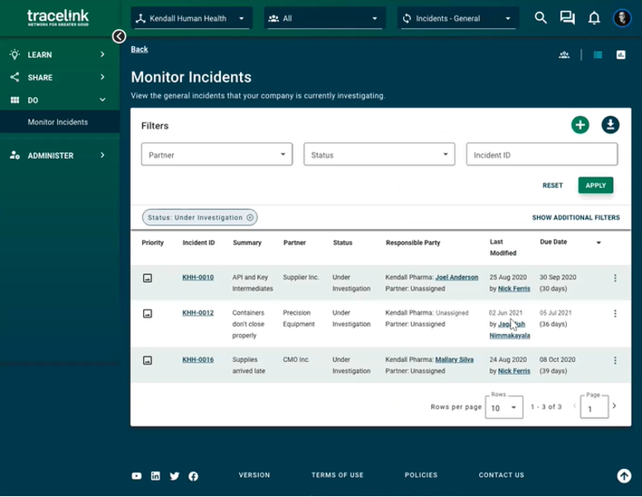Screen dimensions: 642x497
Task: Click priority icon for KHH-0016
Action: click(x=147, y=360)
